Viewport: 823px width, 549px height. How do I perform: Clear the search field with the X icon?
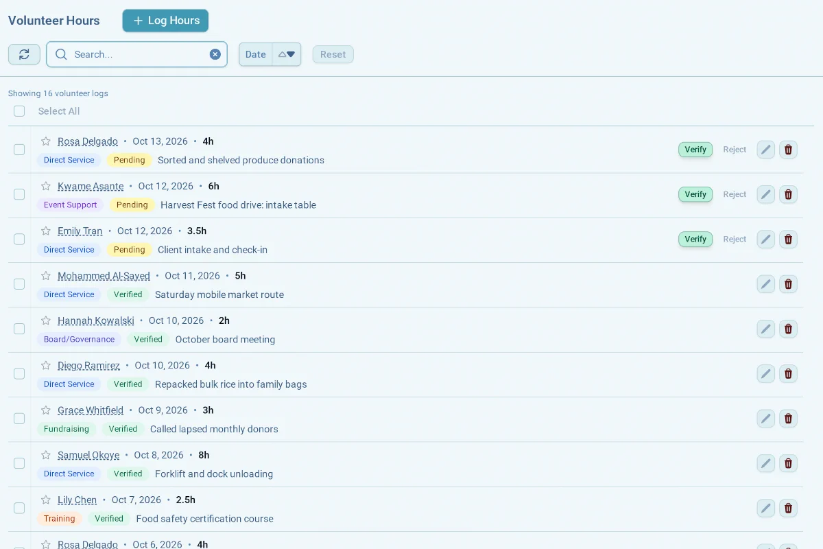(215, 54)
